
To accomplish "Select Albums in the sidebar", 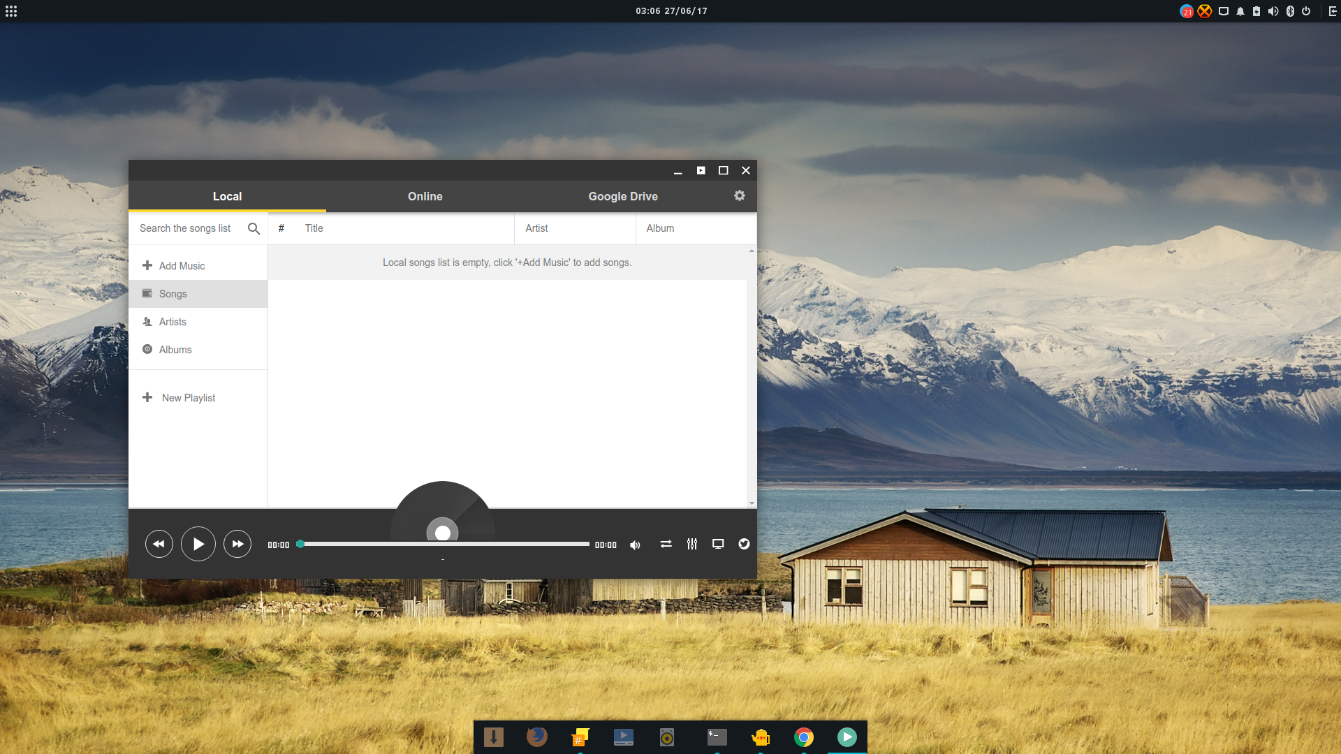I will click(198, 350).
